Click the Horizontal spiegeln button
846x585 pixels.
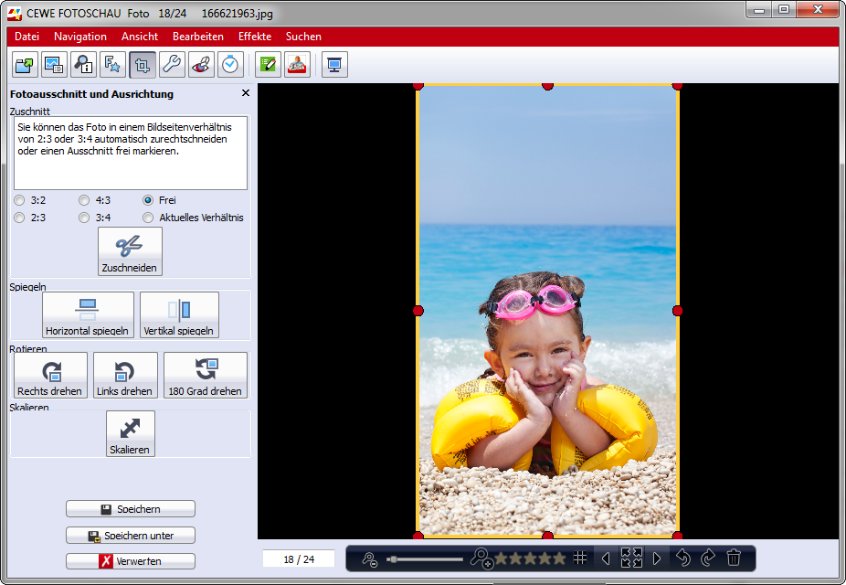point(88,315)
